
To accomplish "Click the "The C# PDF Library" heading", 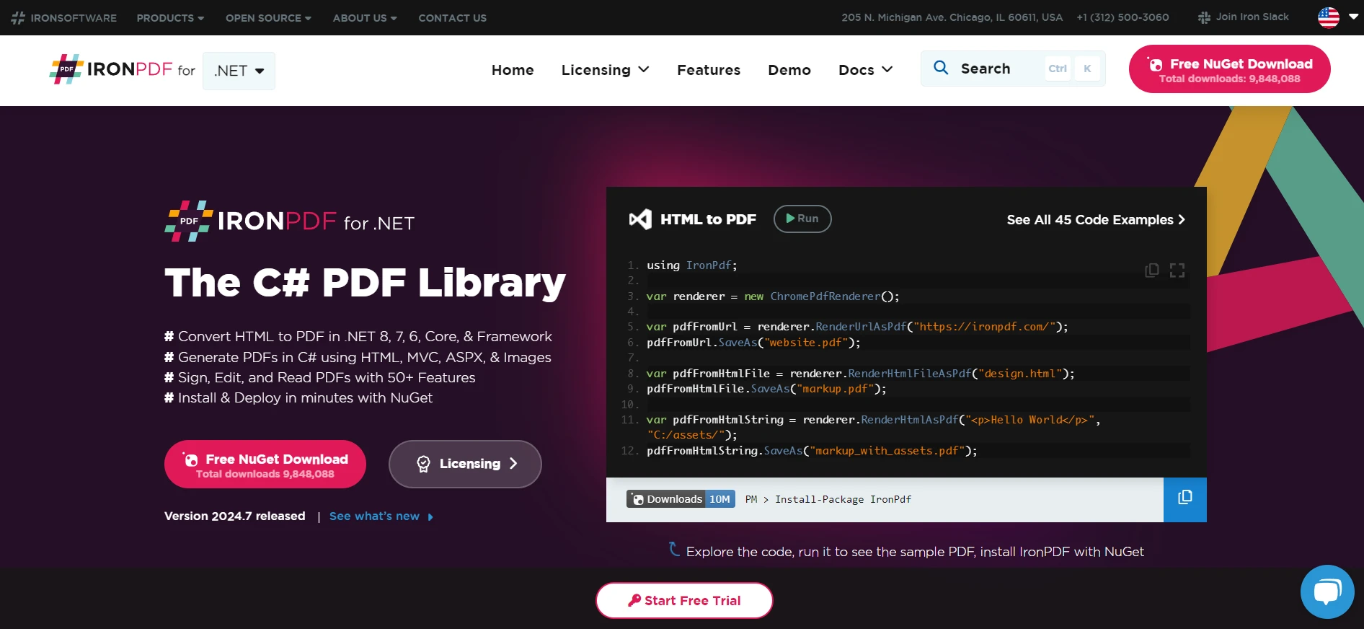I will click(365, 282).
